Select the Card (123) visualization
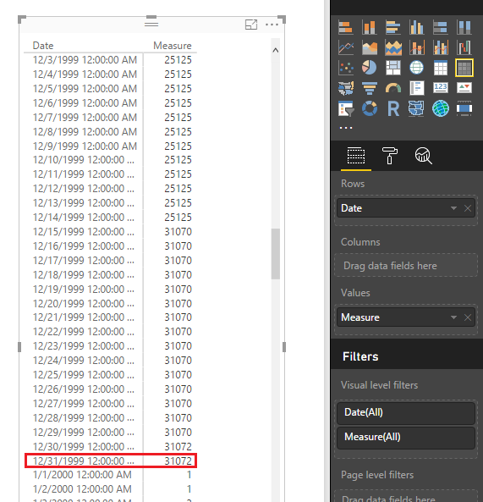483x502 pixels. (440, 88)
